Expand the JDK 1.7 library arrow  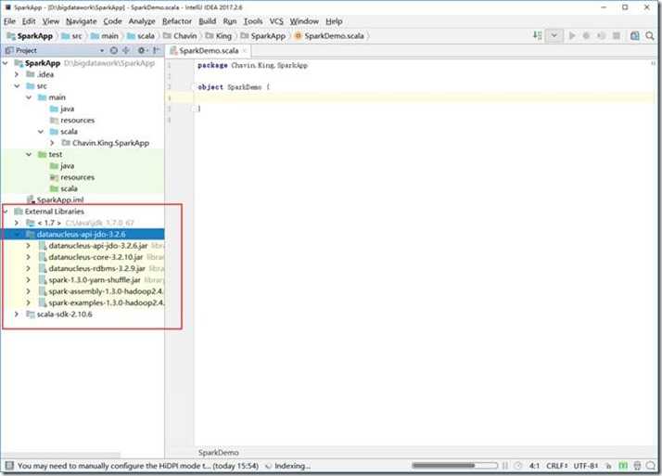17,223
